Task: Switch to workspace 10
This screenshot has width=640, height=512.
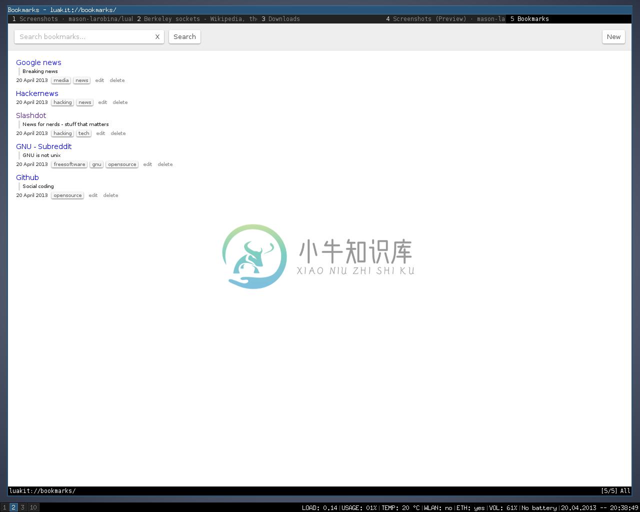Action: pyautogui.click(x=33, y=507)
